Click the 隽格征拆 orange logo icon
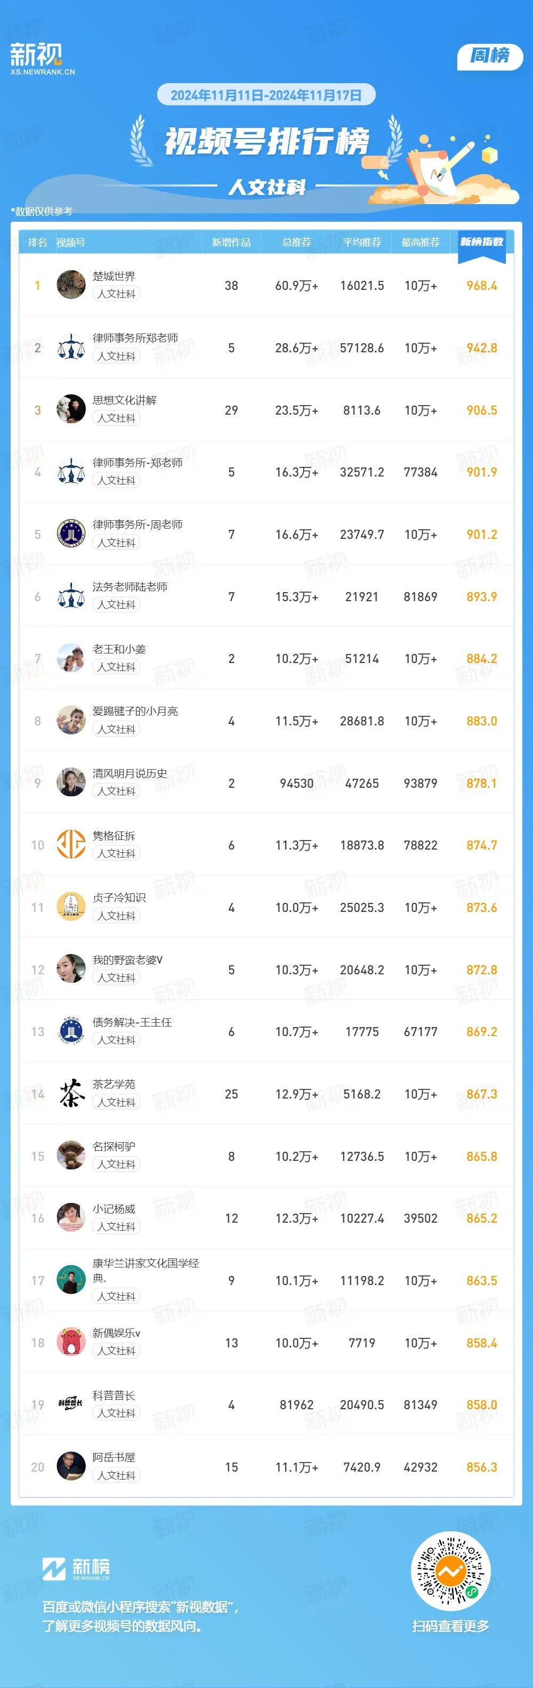The image size is (533, 1688). (x=71, y=845)
